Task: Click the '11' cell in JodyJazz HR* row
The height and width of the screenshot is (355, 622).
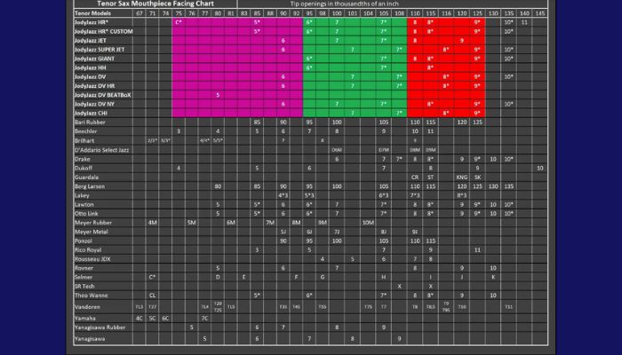Action: [x=524, y=22]
